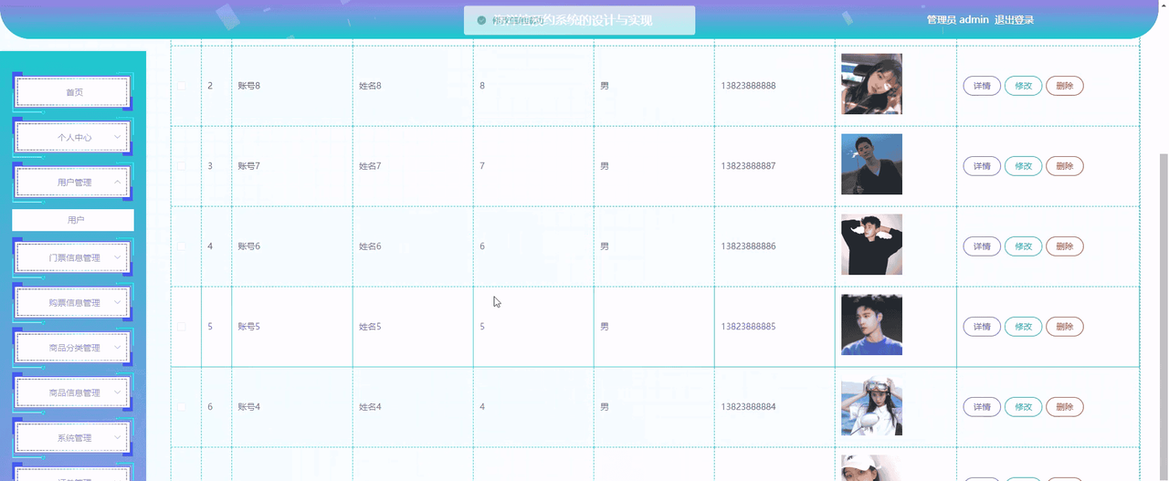Select the checkbox in the 账号6 row
This screenshot has width=1169, height=481.
[x=181, y=246]
